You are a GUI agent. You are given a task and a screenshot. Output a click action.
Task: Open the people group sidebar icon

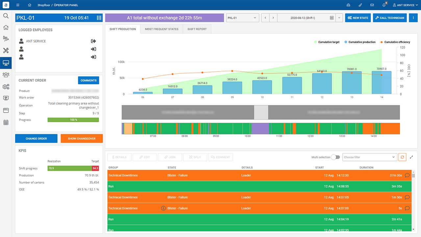[x=6, y=75]
